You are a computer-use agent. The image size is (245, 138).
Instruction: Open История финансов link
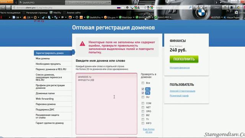pyautogui.click(x=180, y=67)
